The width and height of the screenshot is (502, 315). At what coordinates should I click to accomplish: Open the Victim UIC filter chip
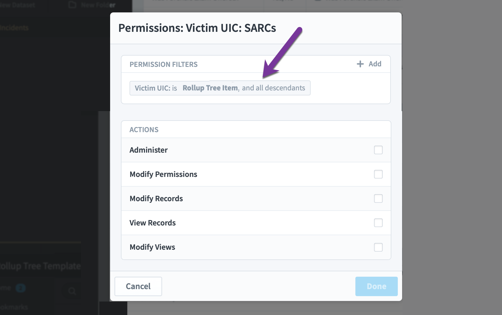click(220, 88)
